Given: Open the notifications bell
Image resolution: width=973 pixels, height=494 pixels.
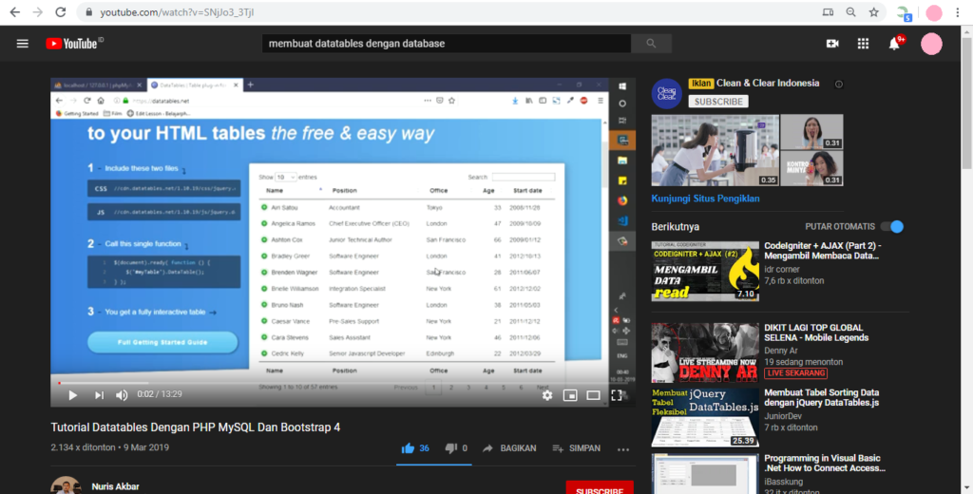Looking at the screenshot, I should coord(894,44).
